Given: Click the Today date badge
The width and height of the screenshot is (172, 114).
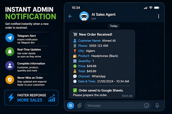Looking at the screenshot, I should pyautogui.click(x=114, y=26).
